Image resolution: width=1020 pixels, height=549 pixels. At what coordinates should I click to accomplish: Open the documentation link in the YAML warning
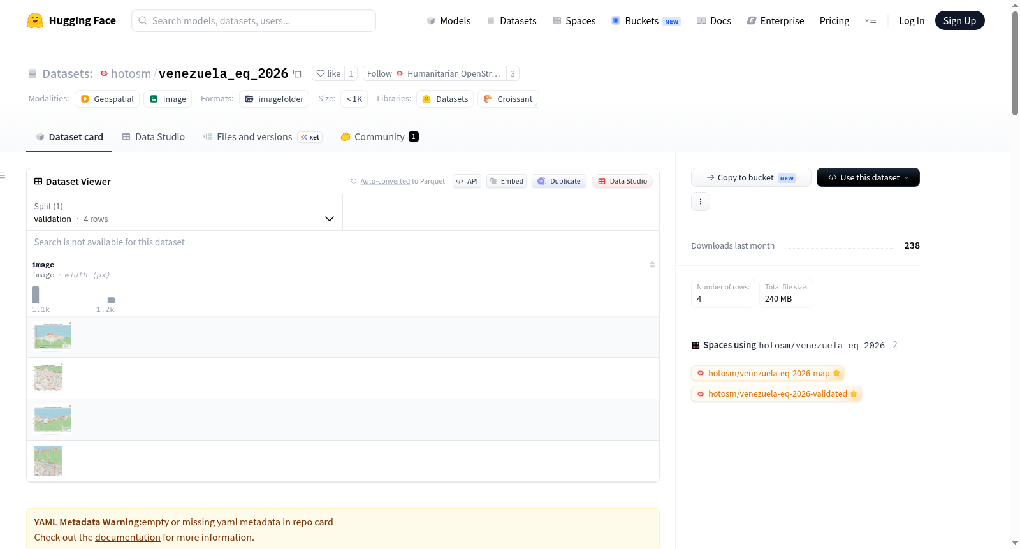127,537
